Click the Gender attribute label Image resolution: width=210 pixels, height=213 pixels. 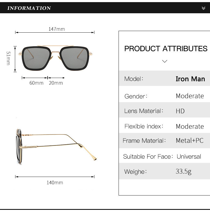click(x=136, y=96)
